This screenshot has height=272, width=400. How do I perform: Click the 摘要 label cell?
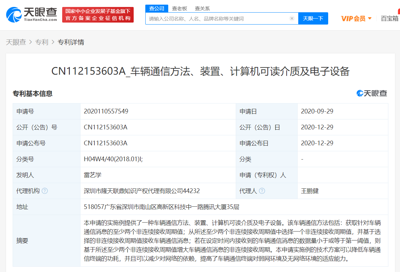[x=47, y=240]
